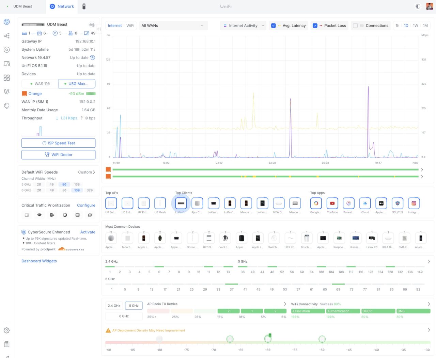This screenshot has height=358, width=436.
Task: Enable the Connections checkbox
Action: point(355,26)
